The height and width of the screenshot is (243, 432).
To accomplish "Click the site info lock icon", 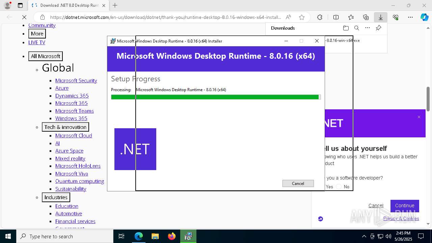I will [x=43, y=17].
